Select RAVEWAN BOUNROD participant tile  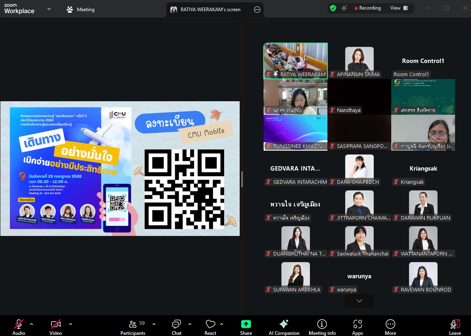tap(423, 276)
